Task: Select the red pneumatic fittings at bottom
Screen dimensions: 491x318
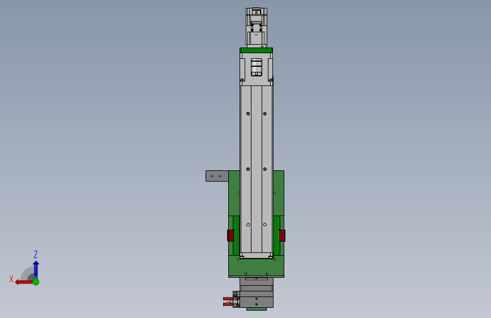Action: (x=228, y=301)
